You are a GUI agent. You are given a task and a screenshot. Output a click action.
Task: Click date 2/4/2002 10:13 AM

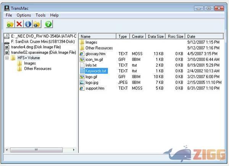click(x=203, y=71)
